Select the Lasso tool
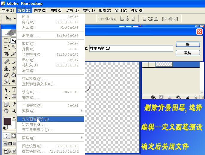Image resolution: width=205 pixels, height=155 pixels. pyautogui.click(x=6, y=47)
